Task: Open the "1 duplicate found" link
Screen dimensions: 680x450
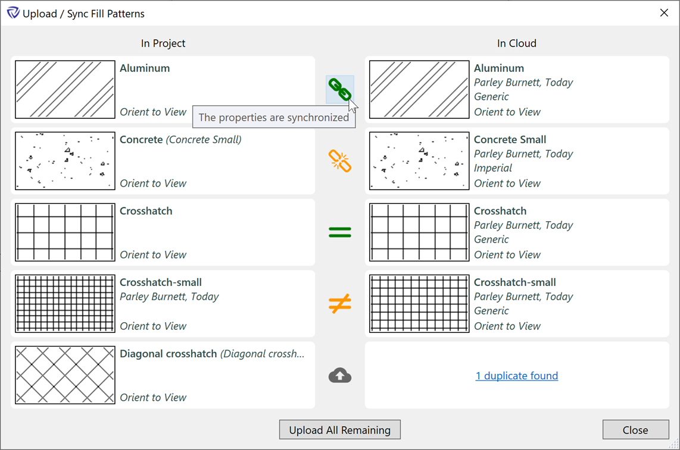Action: pyautogui.click(x=516, y=376)
